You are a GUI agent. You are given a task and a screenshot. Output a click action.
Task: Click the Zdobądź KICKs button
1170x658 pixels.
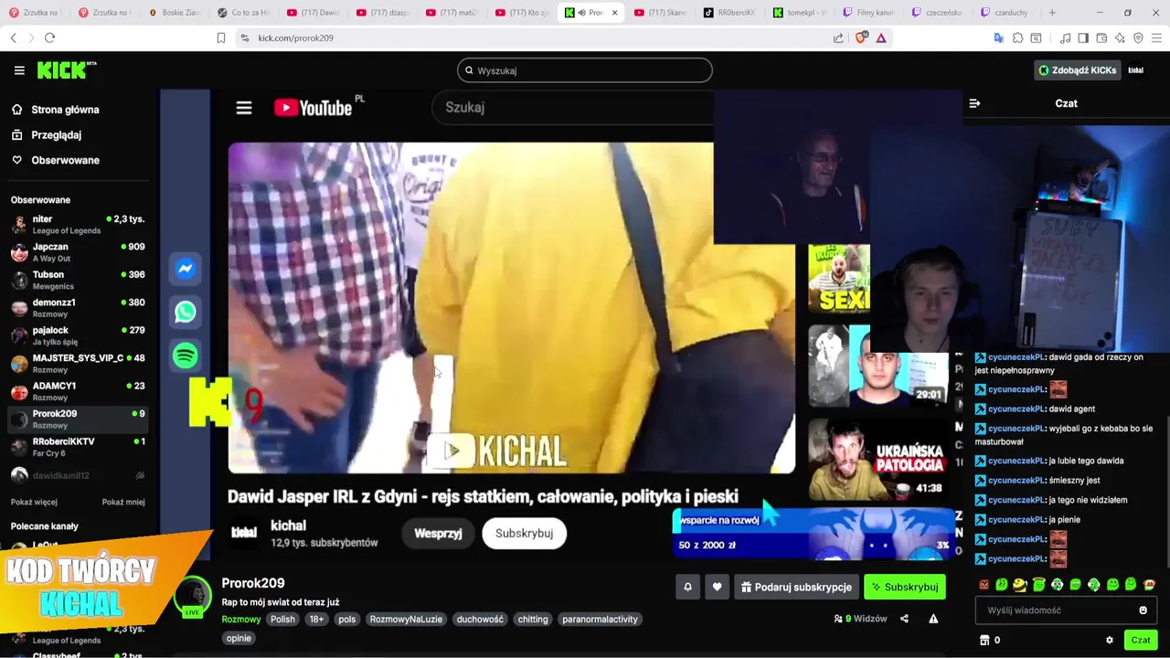pos(1077,70)
